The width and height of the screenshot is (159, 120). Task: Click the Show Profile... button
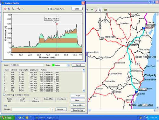[x=78, y=105]
